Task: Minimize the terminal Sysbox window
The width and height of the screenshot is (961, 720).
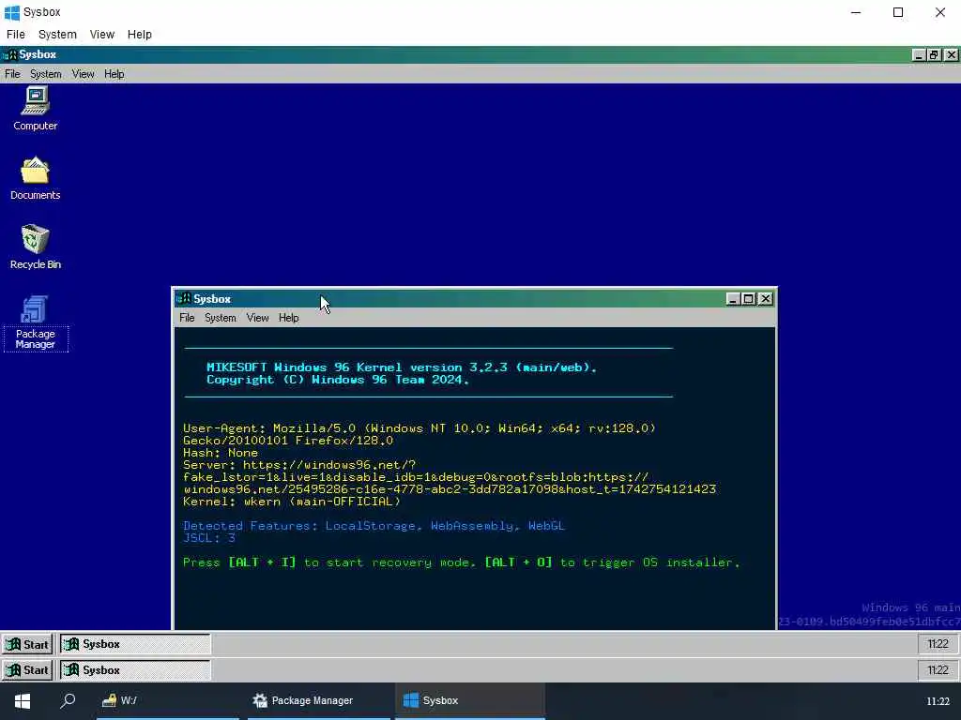Action: coord(733,299)
